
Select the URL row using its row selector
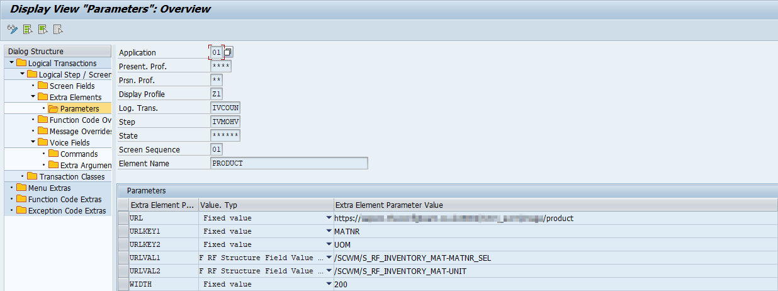pyautogui.click(x=123, y=218)
